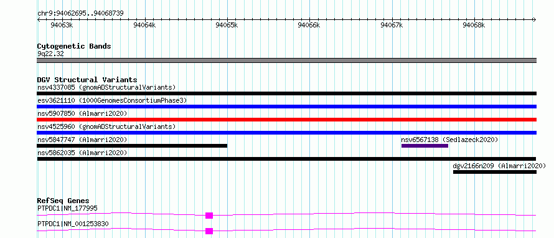Viewport: 554px width, 238px height.
Task: Click the 94063k ruler tick label
Action: (62, 25)
